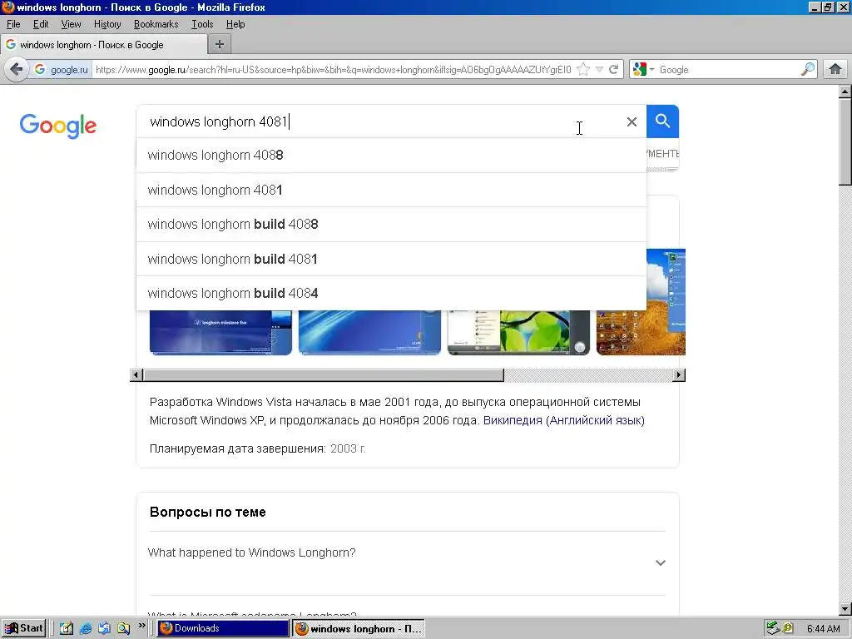Open a new tab with plus button

click(x=220, y=45)
